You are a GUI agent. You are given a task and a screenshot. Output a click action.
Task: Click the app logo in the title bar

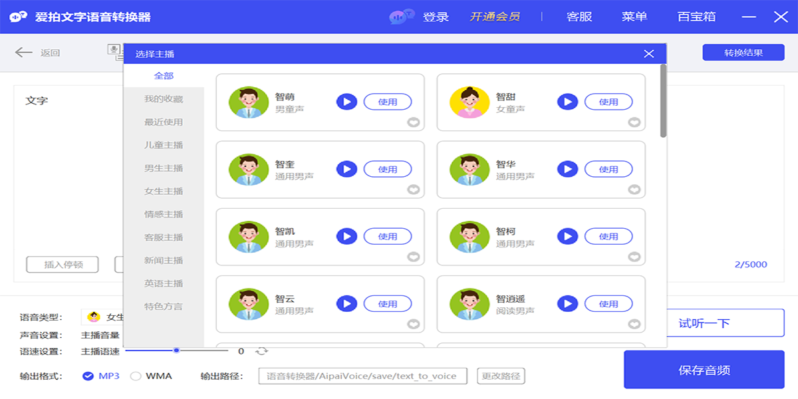pyautogui.click(x=19, y=17)
